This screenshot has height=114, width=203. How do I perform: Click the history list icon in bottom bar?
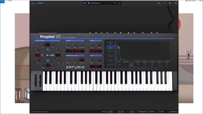pos(122,112)
